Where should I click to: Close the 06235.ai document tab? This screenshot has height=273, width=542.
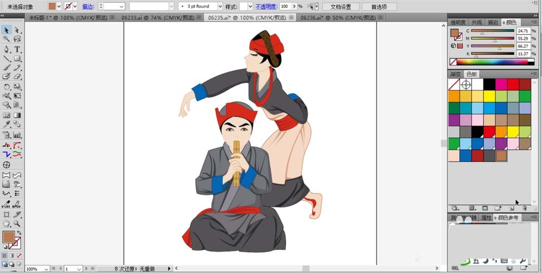[x=292, y=18]
